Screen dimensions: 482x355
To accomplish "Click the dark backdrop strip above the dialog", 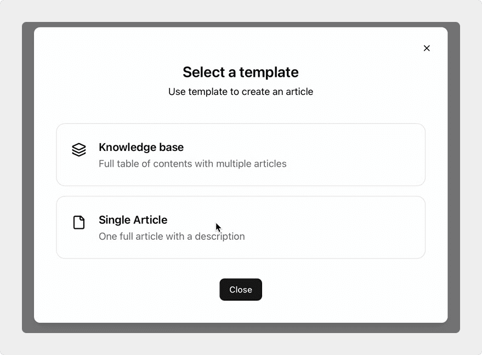I will (x=240, y=25).
